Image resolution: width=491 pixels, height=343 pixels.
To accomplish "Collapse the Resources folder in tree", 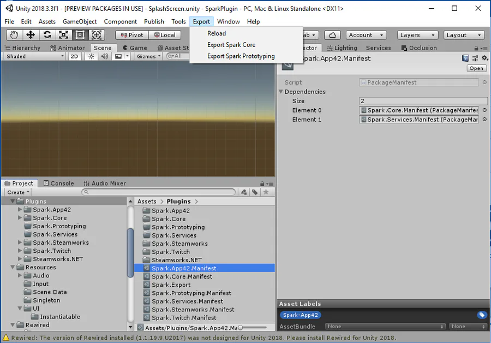I will click(x=13, y=267).
